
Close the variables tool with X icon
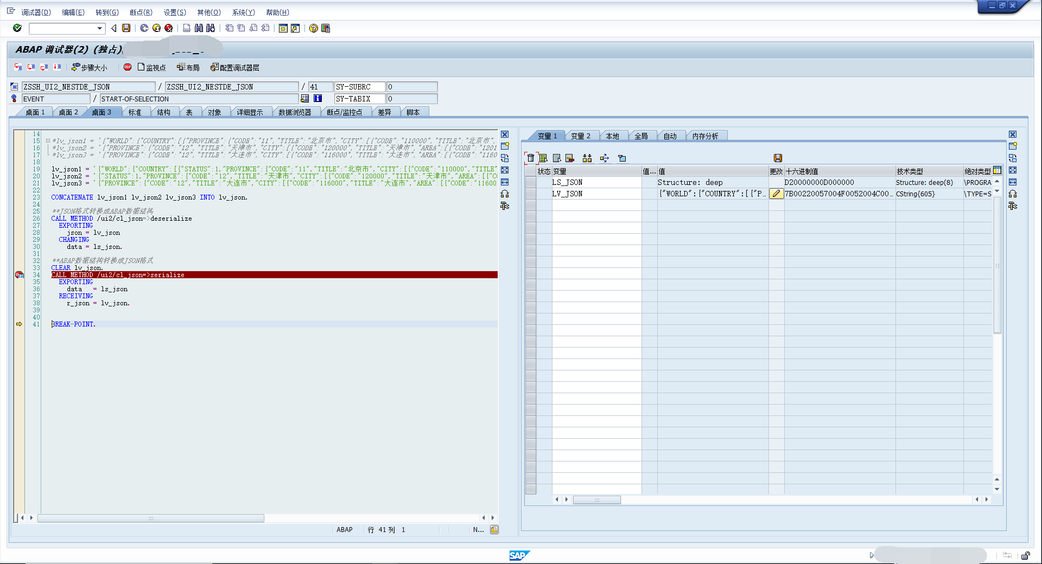[1013, 134]
